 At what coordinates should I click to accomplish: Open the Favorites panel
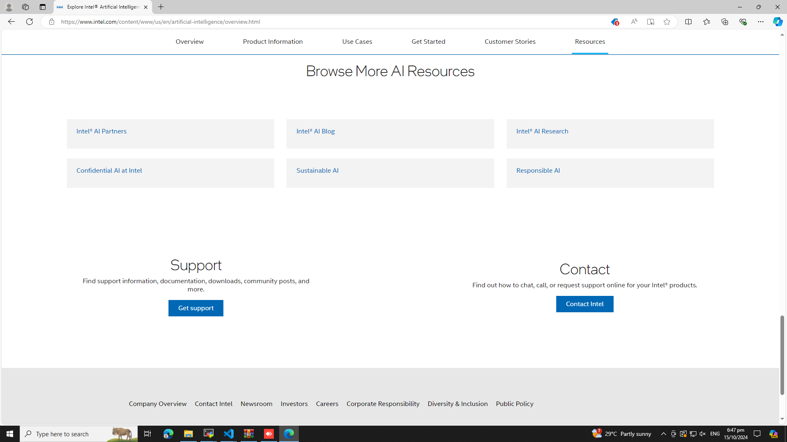pyautogui.click(x=706, y=22)
